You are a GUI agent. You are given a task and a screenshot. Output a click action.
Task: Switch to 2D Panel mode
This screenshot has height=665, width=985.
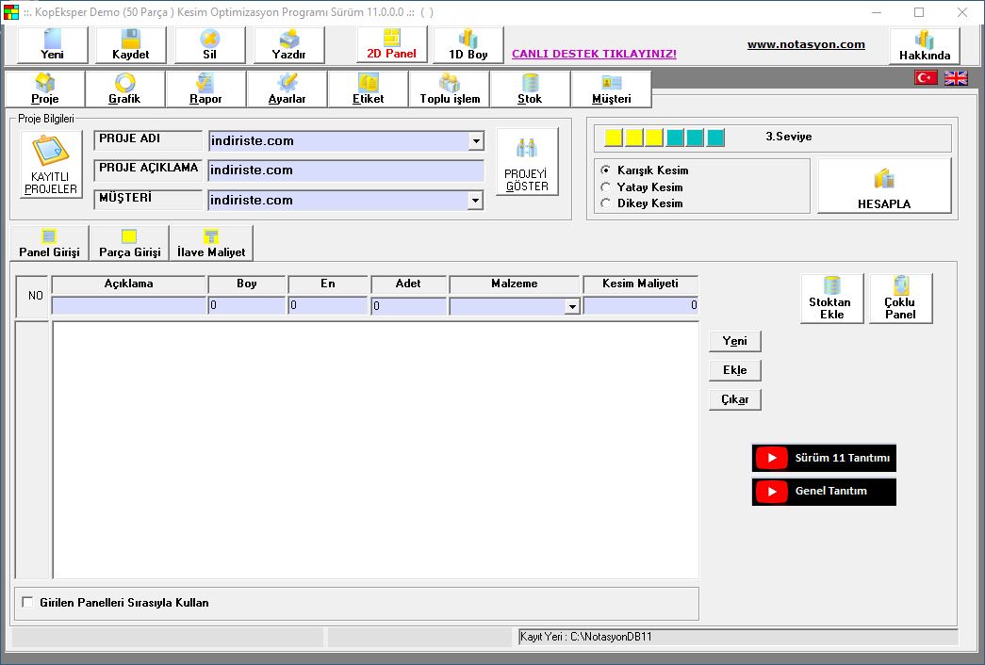coord(391,44)
